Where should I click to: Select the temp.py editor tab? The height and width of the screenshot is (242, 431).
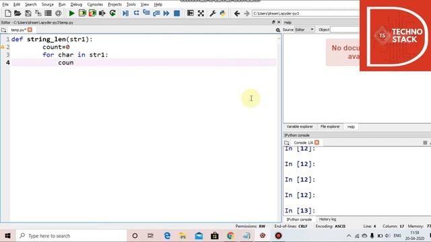pos(18,30)
